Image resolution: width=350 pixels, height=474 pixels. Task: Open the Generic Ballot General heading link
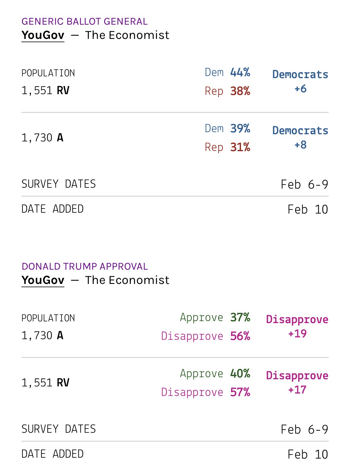[84, 21]
